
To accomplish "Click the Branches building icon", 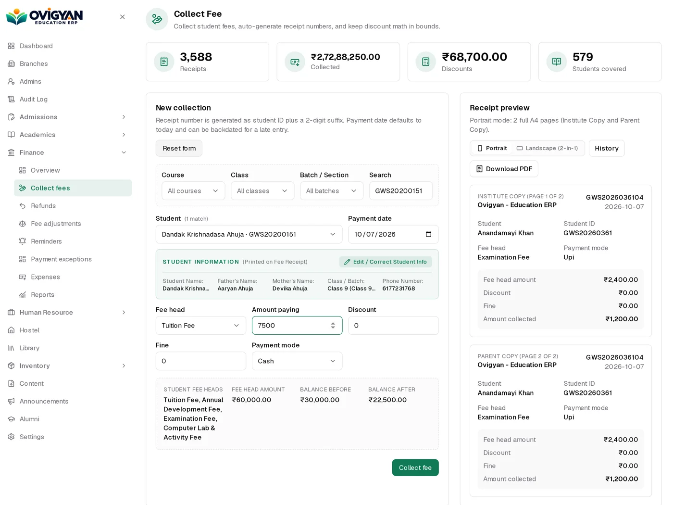I will click(11, 63).
